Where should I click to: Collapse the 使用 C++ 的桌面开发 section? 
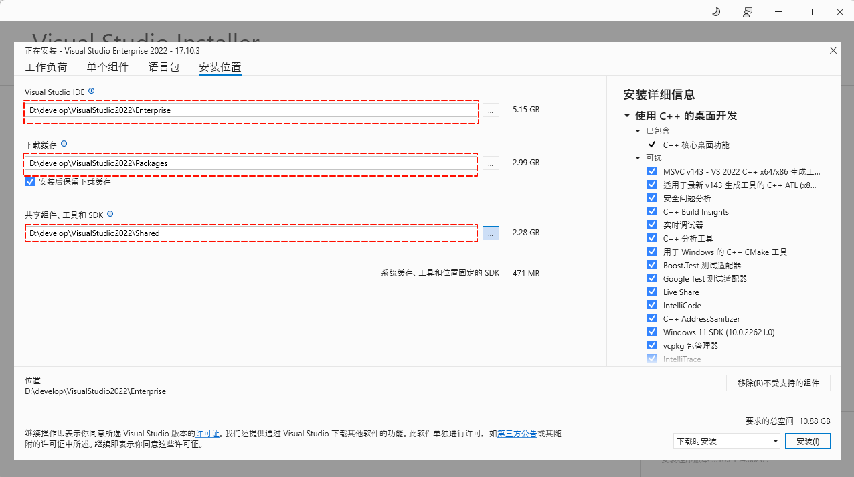tap(627, 116)
